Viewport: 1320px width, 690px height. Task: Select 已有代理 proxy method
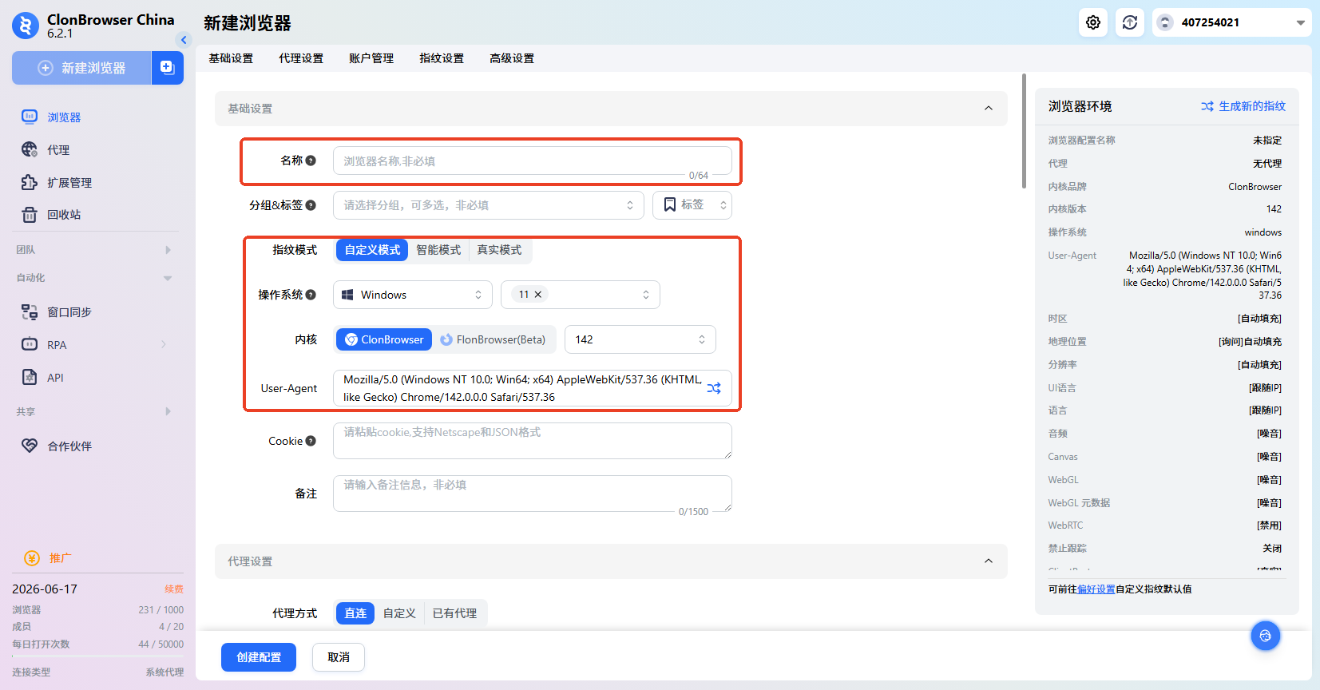[454, 613]
